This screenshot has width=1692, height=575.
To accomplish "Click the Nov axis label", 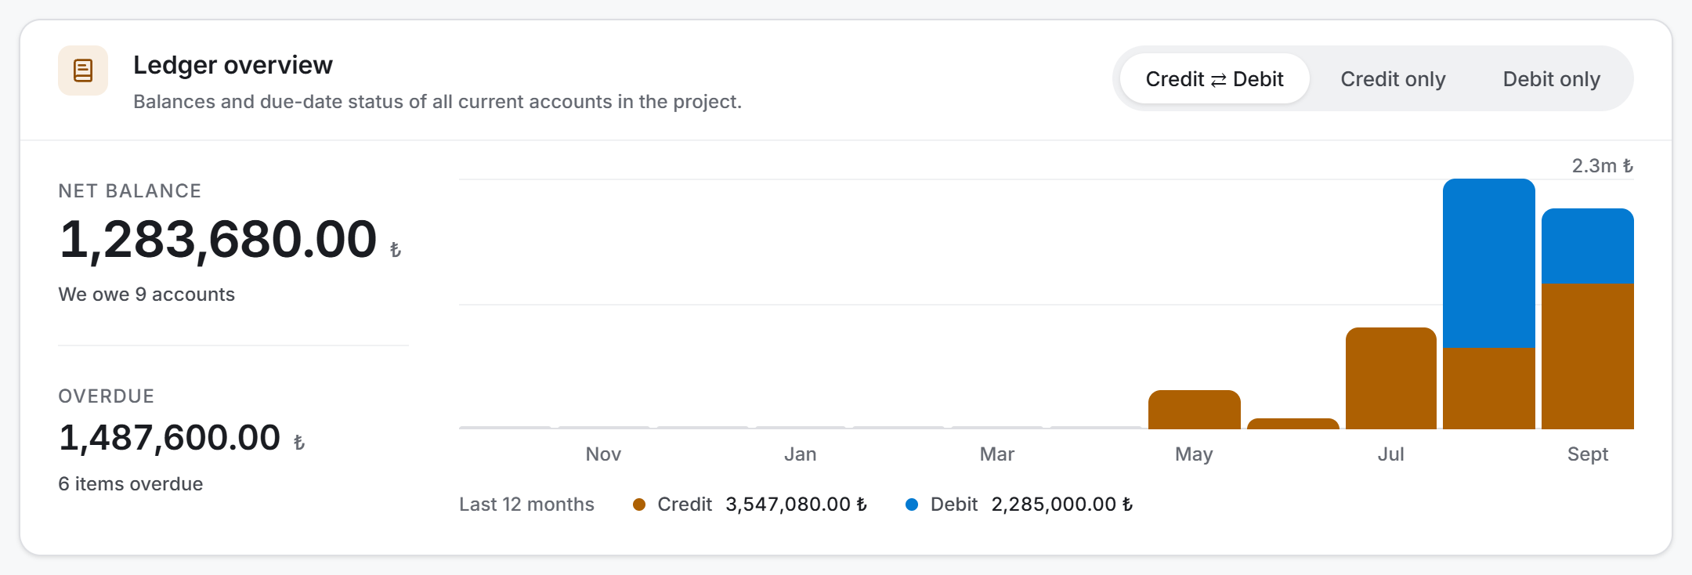I will coord(603,454).
